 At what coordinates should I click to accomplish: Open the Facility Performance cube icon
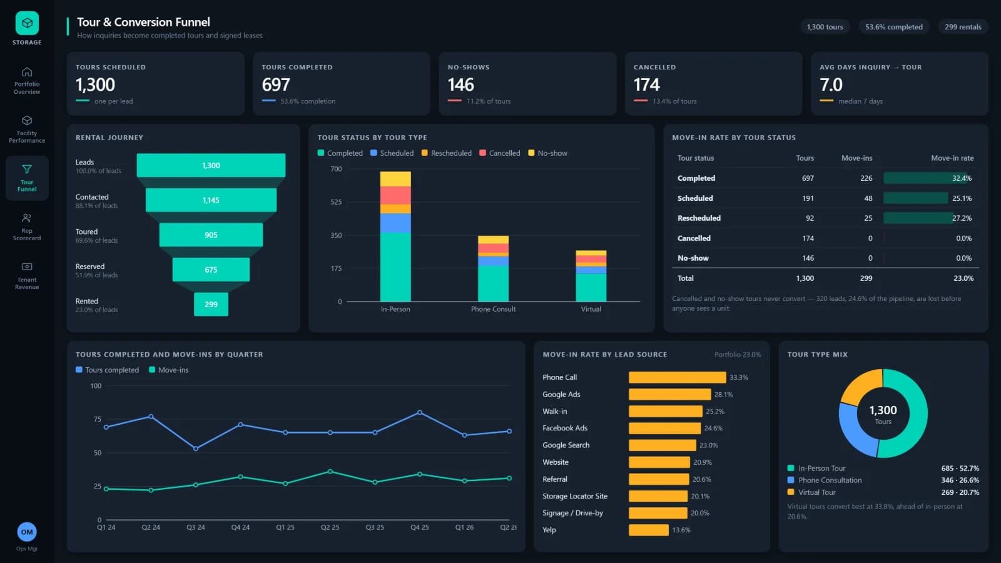click(27, 121)
